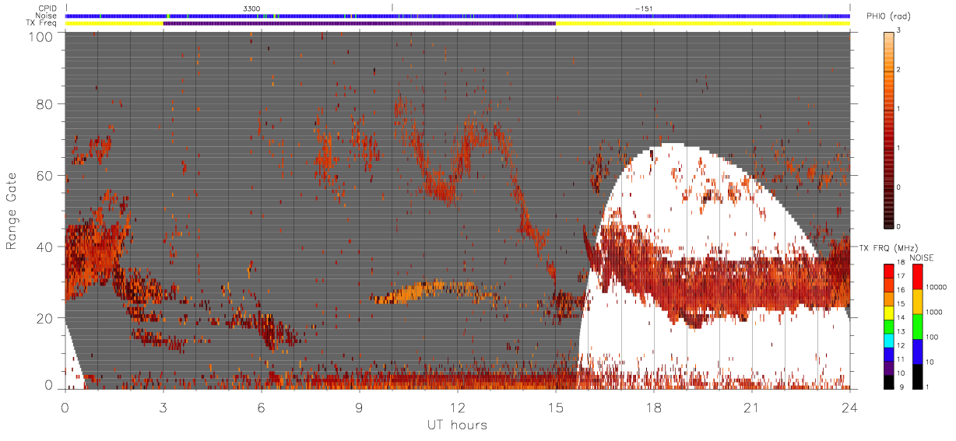Click the Range Gate axis title
The height and width of the screenshot is (441, 956).
coord(13,212)
